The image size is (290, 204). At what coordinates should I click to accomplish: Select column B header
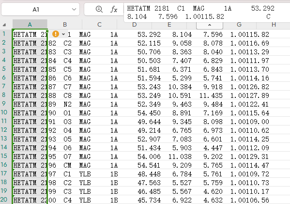tap(65, 24)
